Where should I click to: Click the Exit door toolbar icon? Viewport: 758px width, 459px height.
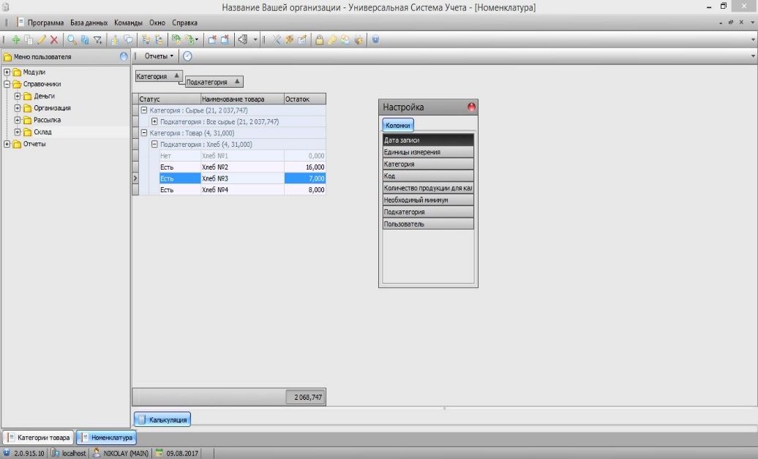pyautogui.click(x=243, y=40)
